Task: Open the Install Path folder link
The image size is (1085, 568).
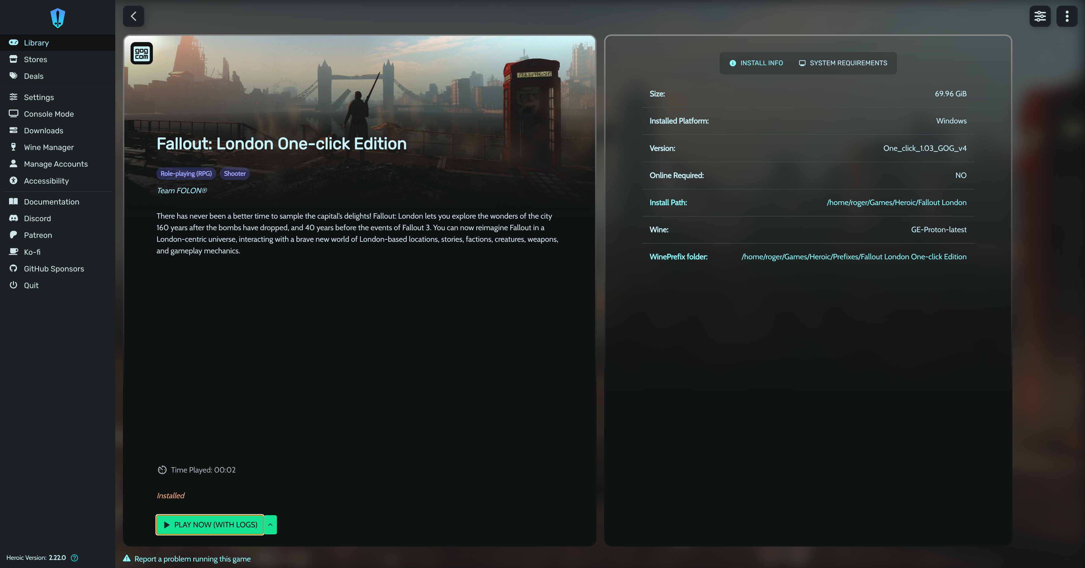Action: [896, 203]
